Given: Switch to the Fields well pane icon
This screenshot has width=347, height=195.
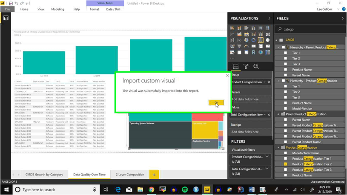Looking at the screenshot, I should [236, 66].
